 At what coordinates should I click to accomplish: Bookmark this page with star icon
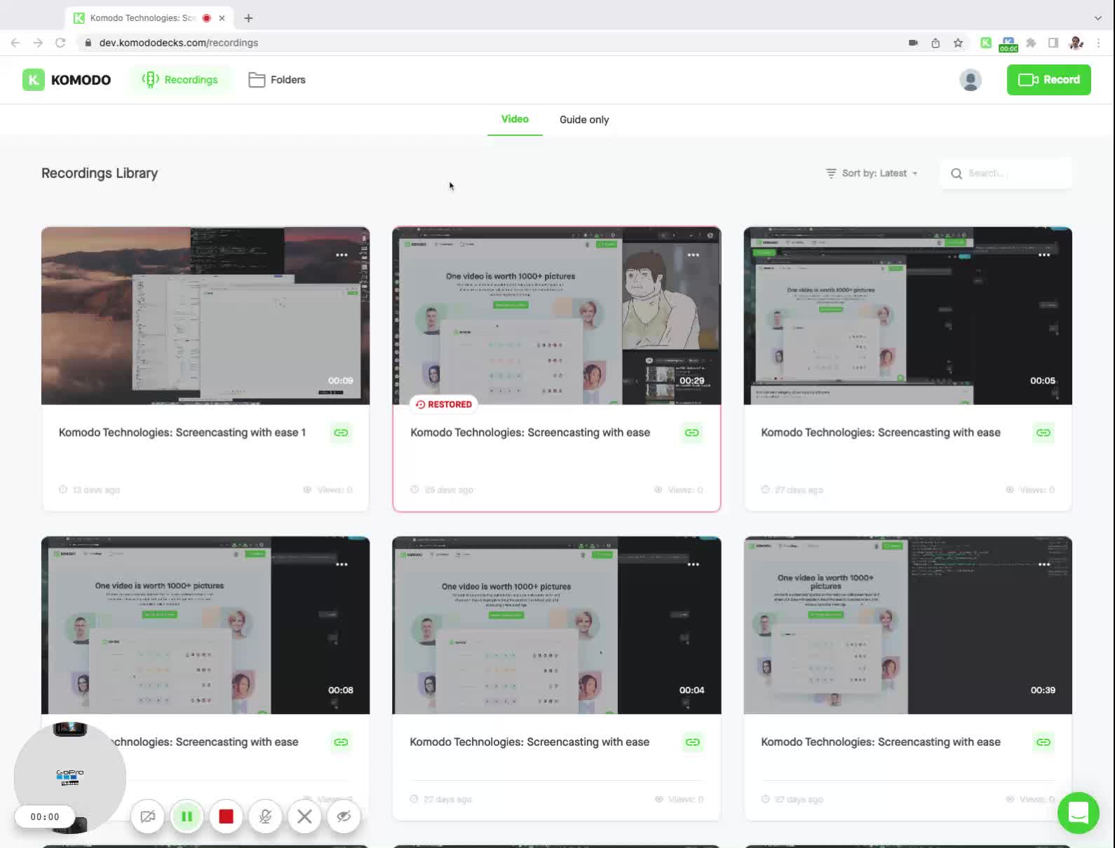(958, 43)
